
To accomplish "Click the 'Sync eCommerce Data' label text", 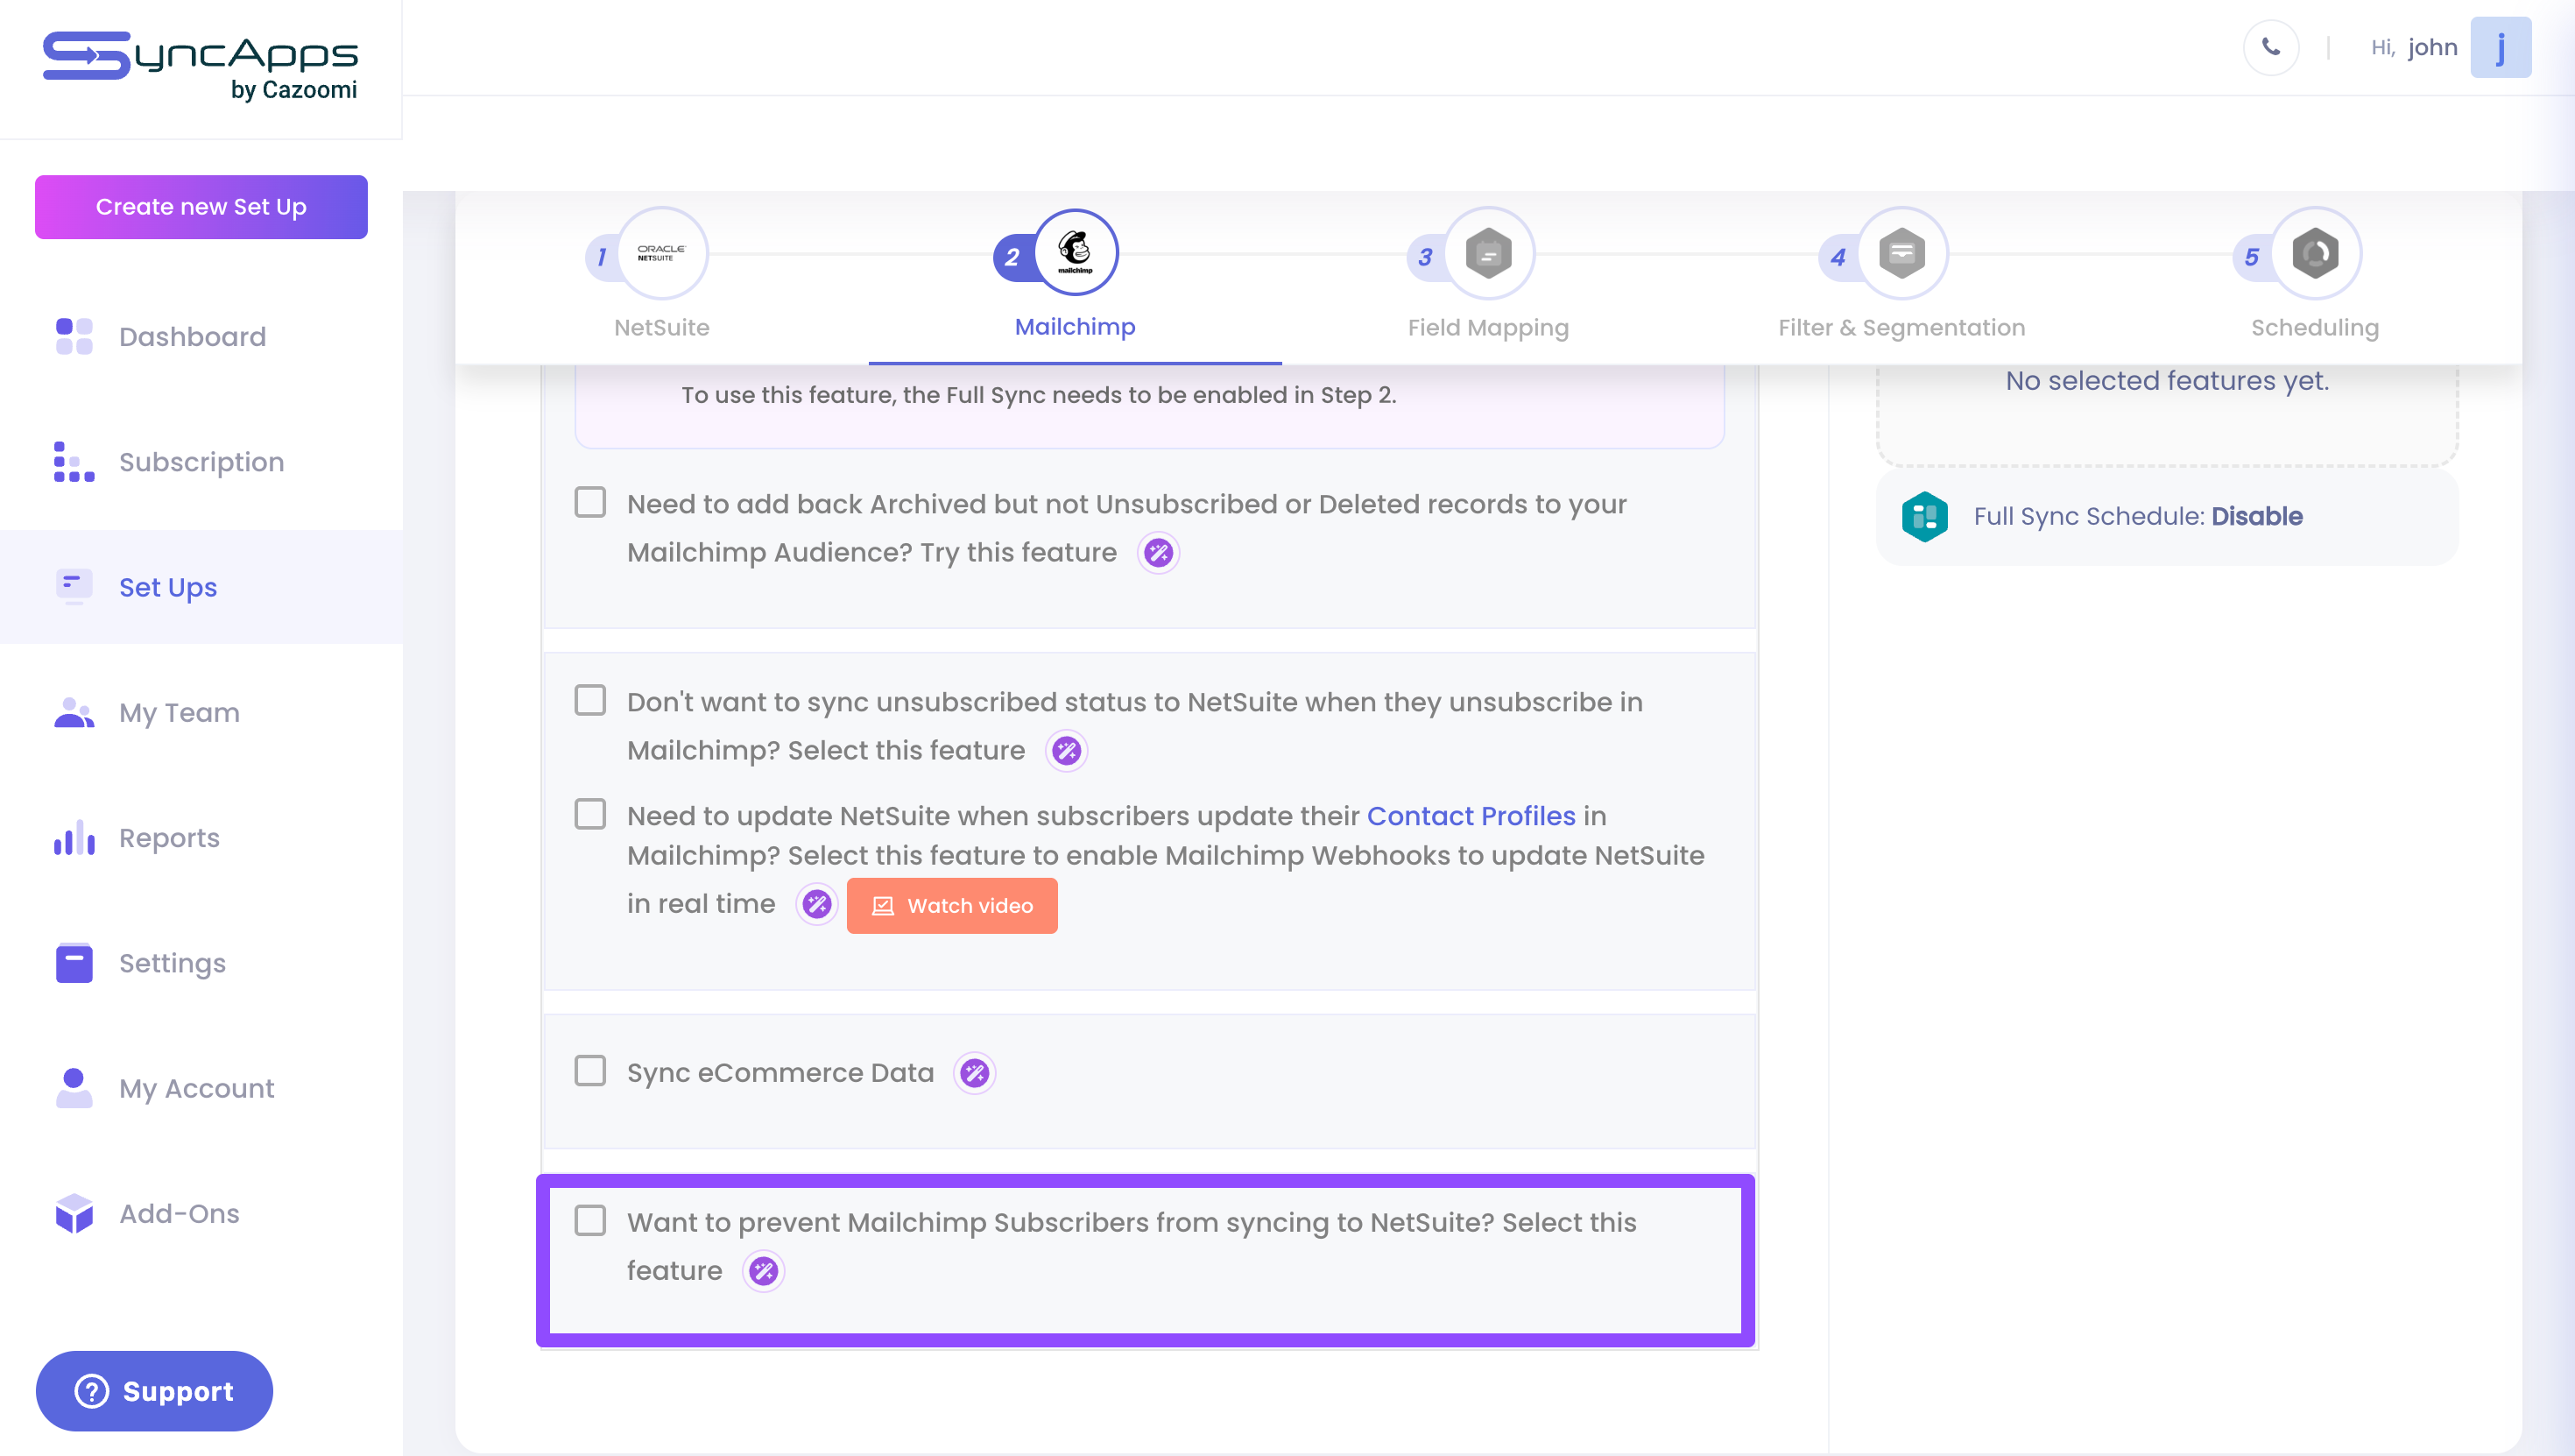I will tap(780, 1073).
